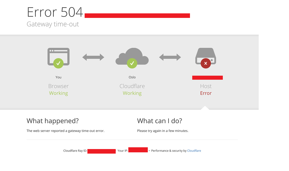This screenshot has width=289, height=171.
Task: Click the "Performance & security by" text
Action: [x=169, y=151]
